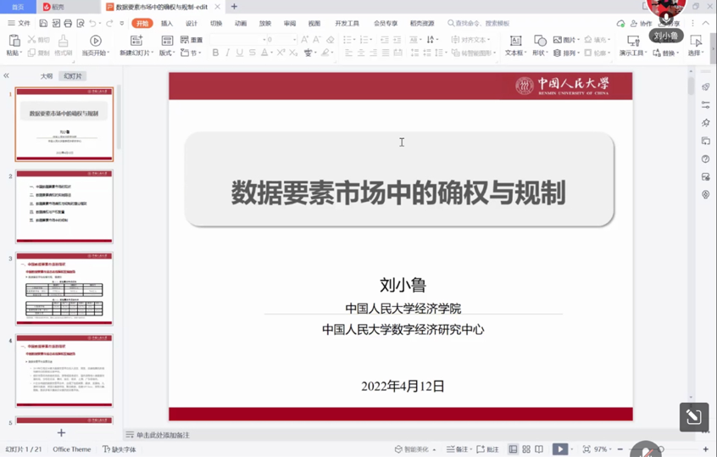Click the zoom in plus on zoom slider
717x457 pixels.
706,449
